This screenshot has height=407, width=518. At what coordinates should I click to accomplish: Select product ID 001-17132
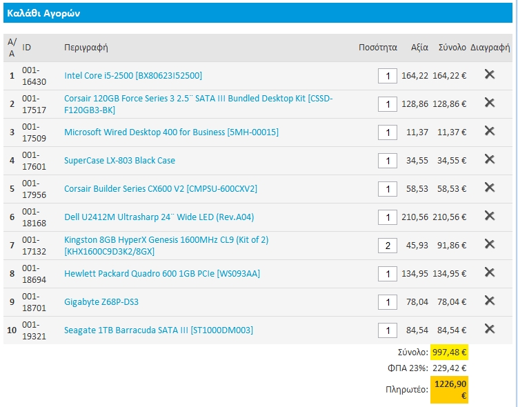[x=34, y=246]
